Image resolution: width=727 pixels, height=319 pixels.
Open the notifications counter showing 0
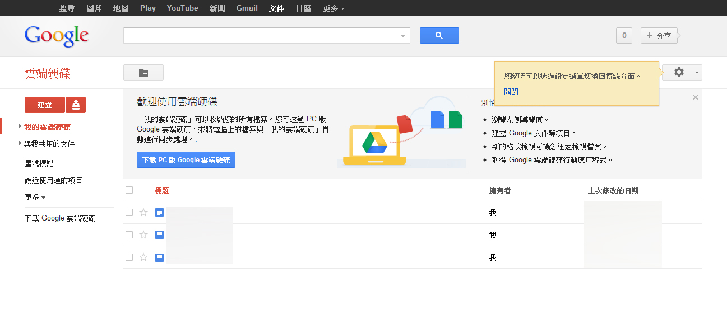click(624, 35)
